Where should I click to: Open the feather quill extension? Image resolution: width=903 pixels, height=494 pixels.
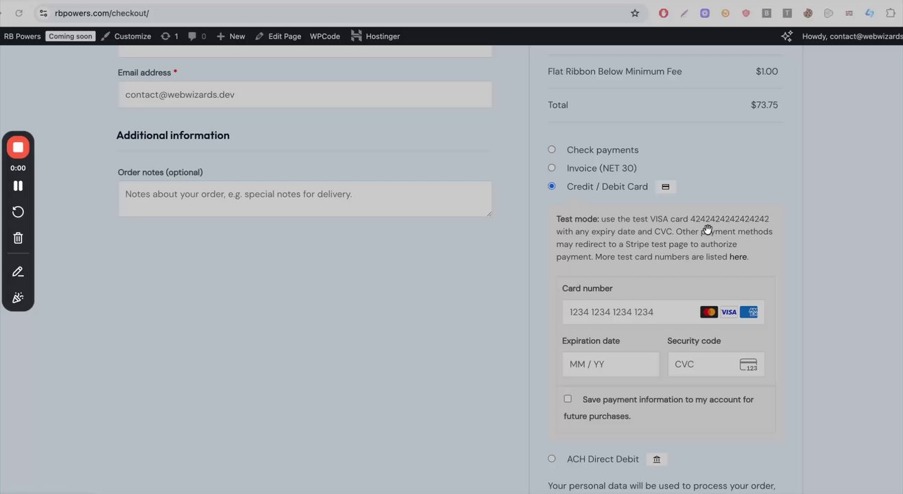[x=684, y=13]
